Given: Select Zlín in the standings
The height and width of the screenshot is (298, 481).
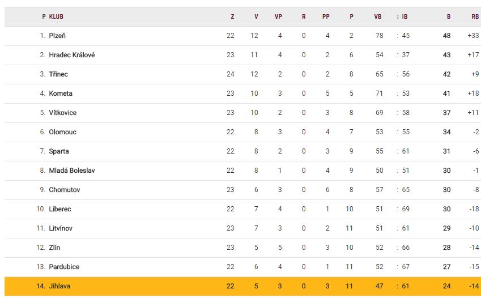Looking at the screenshot, I should 54,248.
